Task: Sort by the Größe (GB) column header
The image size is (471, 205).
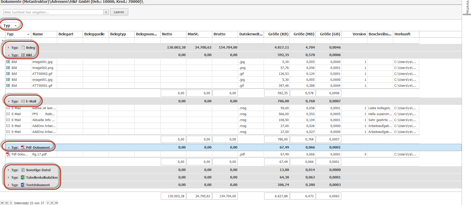Action: pyautogui.click(x=328, y=34)
